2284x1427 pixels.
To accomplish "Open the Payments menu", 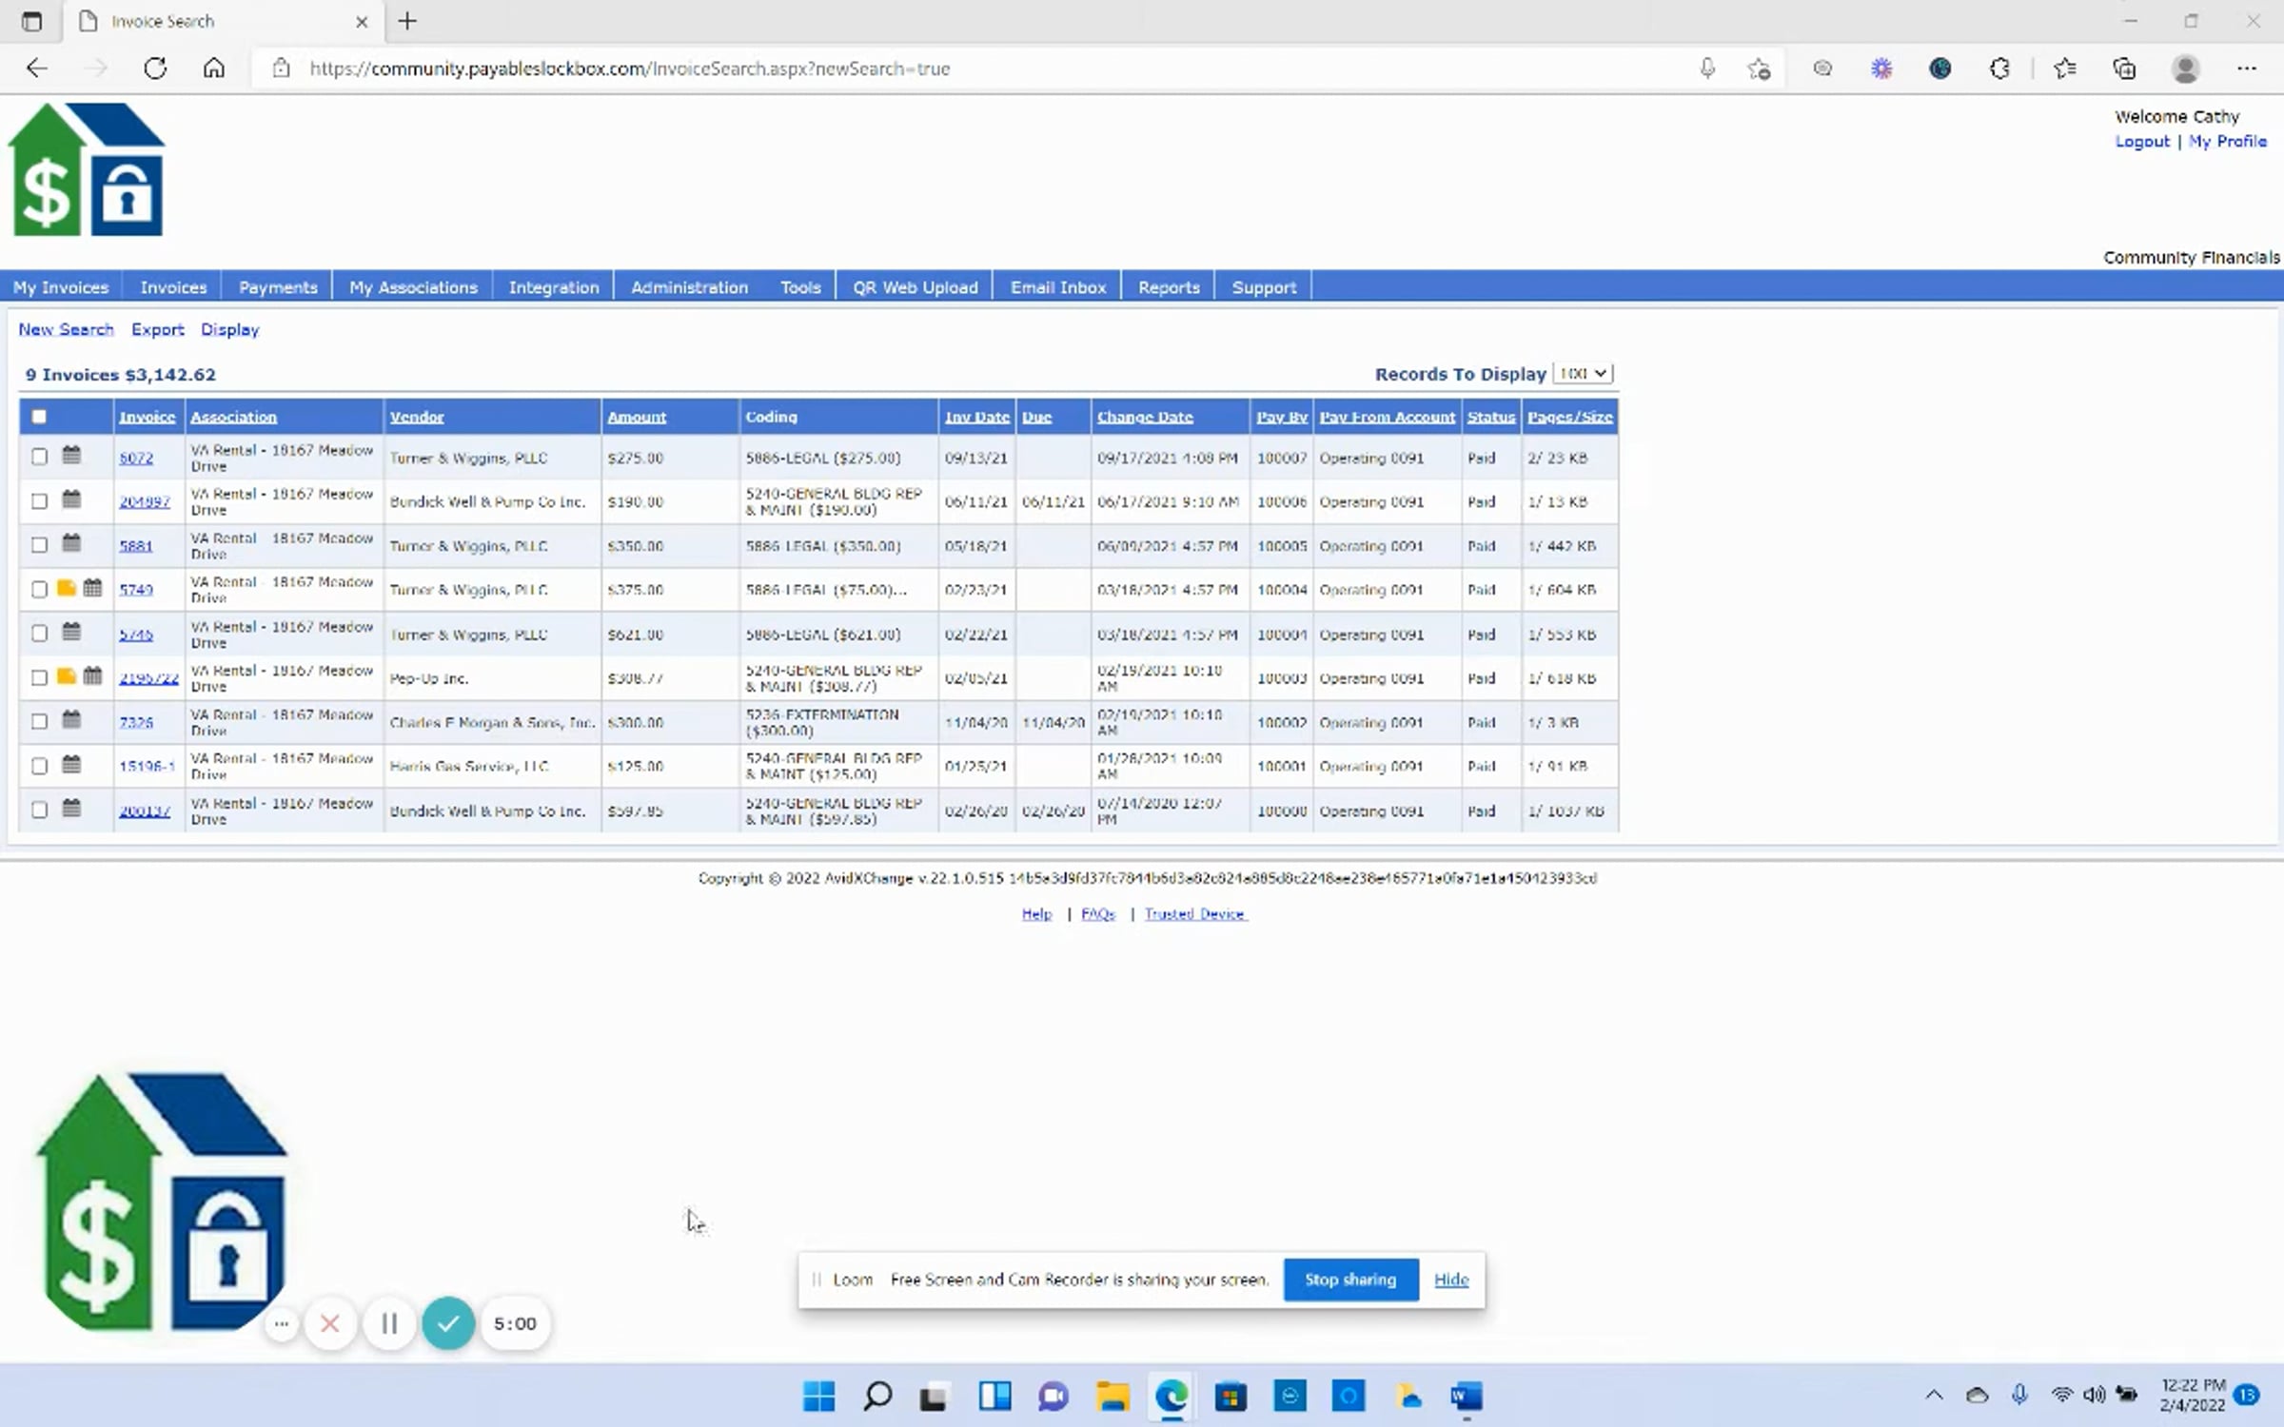I will [x=278, y=287].
